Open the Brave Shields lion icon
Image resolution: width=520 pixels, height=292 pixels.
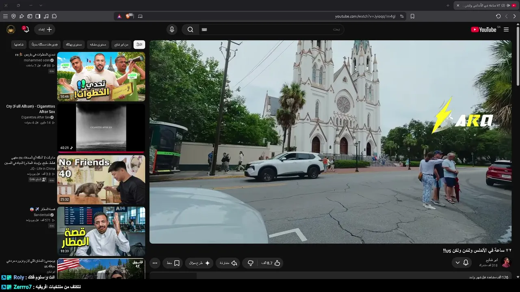click(x=129, y=16)
